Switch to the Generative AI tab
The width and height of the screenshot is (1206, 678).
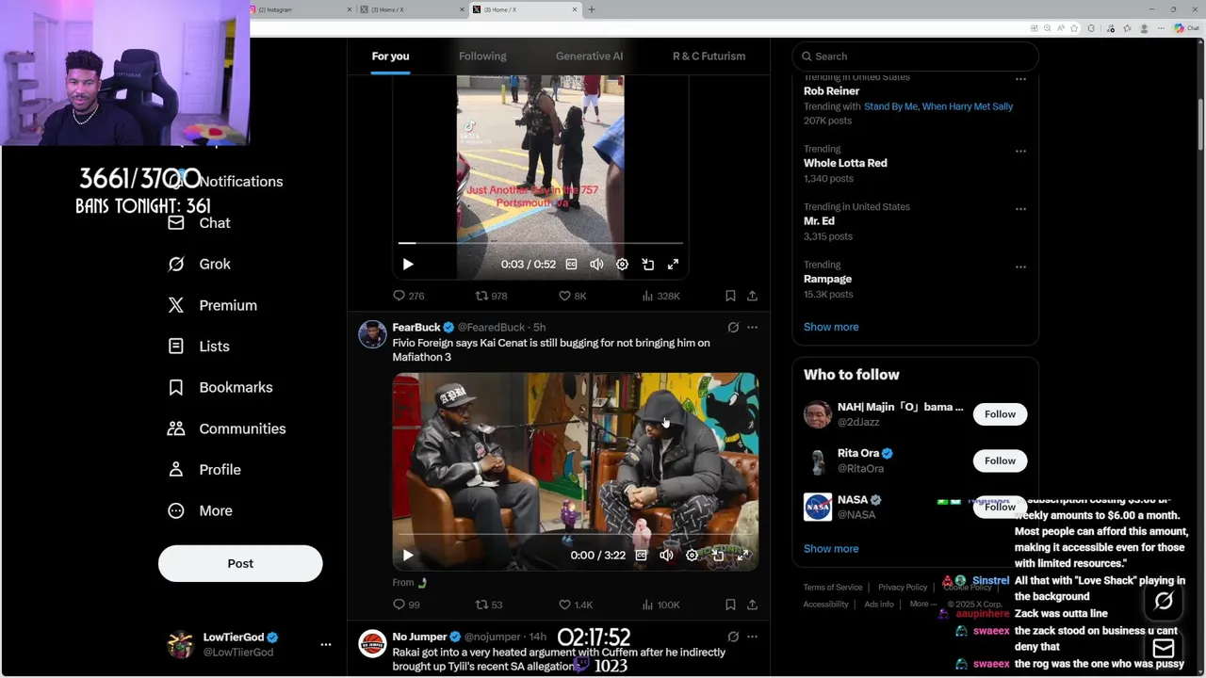coord(589,56)
